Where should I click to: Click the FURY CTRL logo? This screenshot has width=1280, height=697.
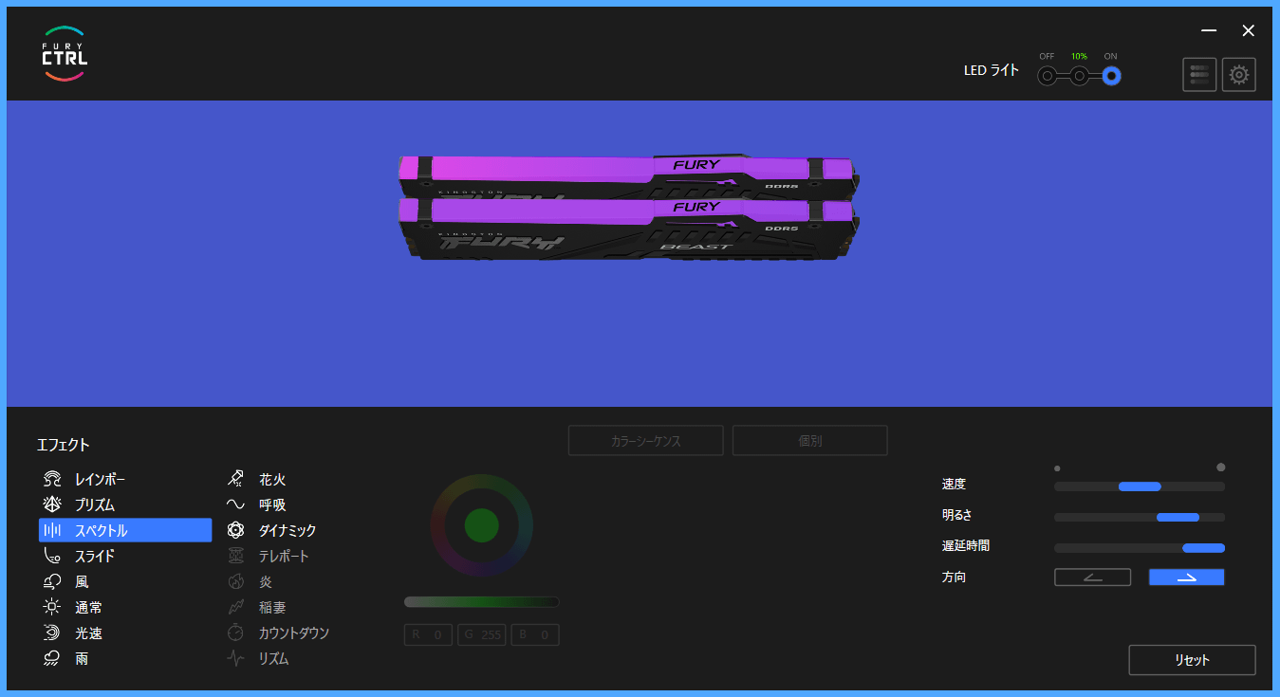coord(65,53)
